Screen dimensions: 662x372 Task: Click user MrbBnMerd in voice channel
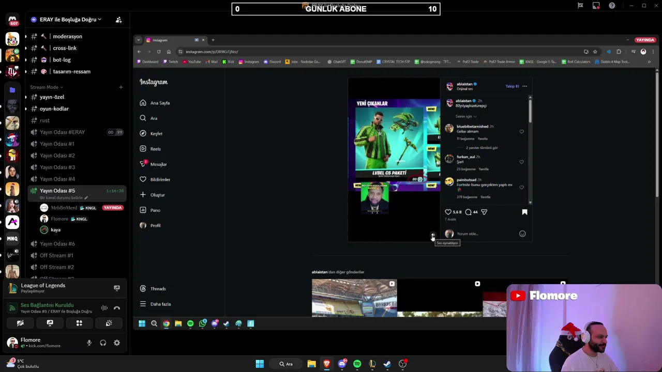[64, 208]
